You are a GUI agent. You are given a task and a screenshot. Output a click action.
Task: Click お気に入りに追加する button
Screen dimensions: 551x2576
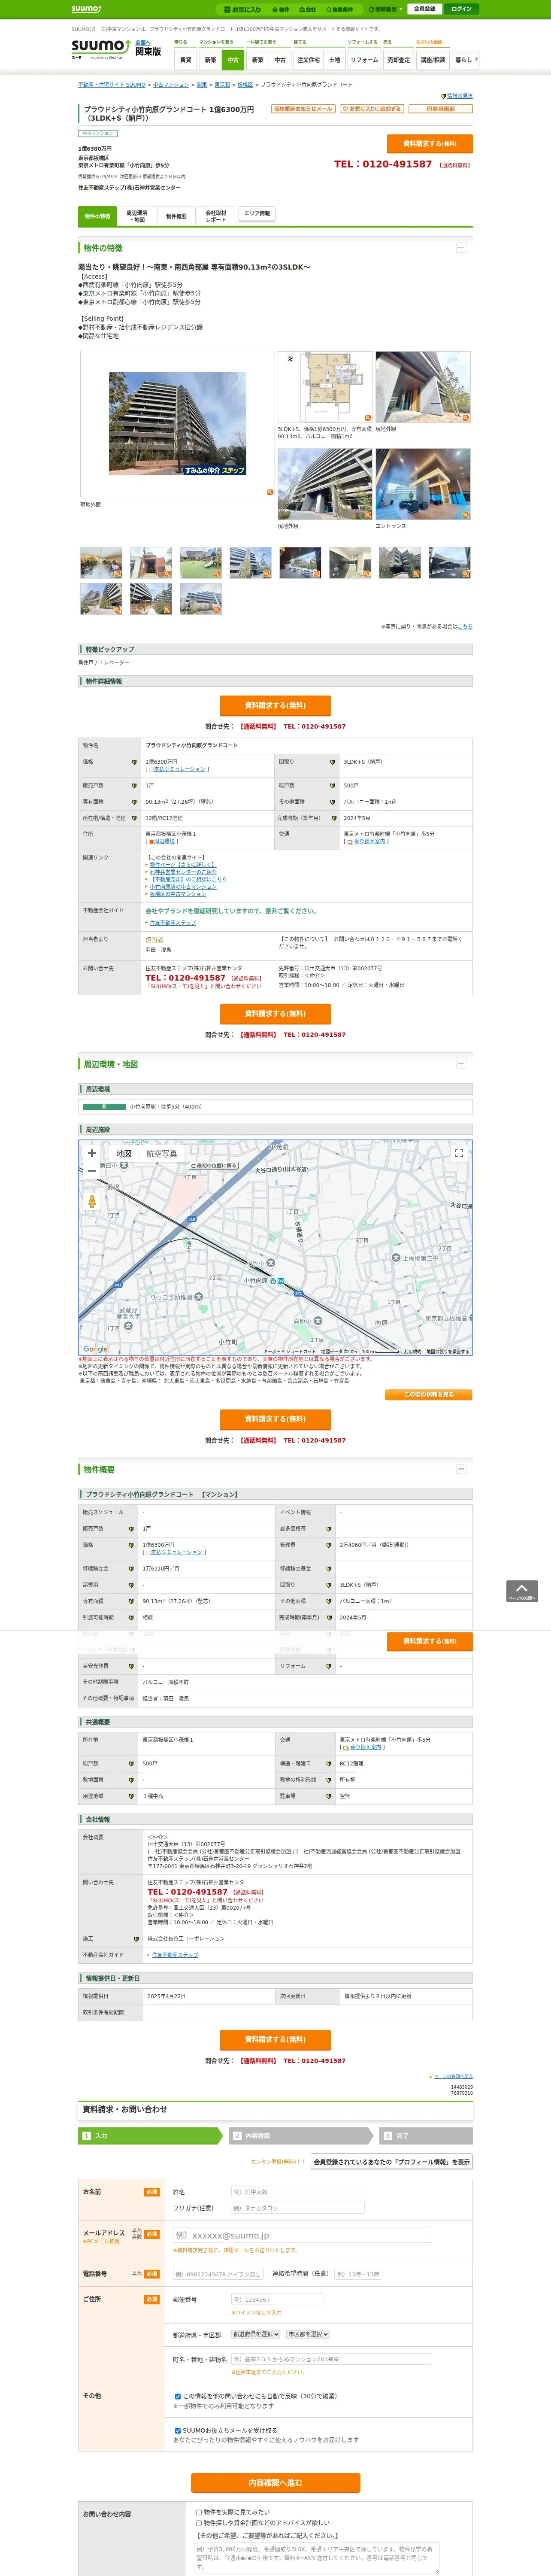pyautogui.click(x=372, y=109)
